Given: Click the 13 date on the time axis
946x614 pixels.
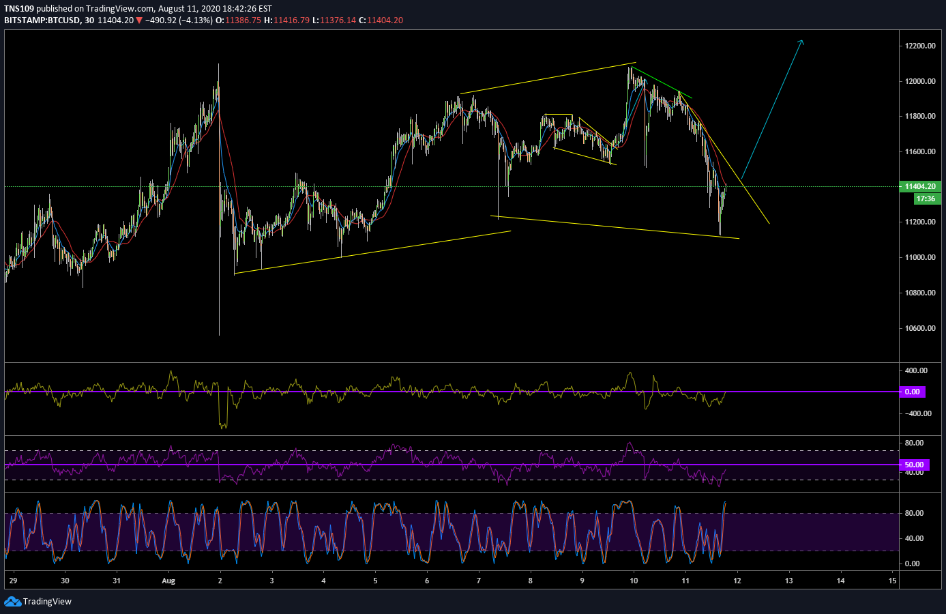Looking at the screenshot, I should pyautogui.click(x=789, y=581).
